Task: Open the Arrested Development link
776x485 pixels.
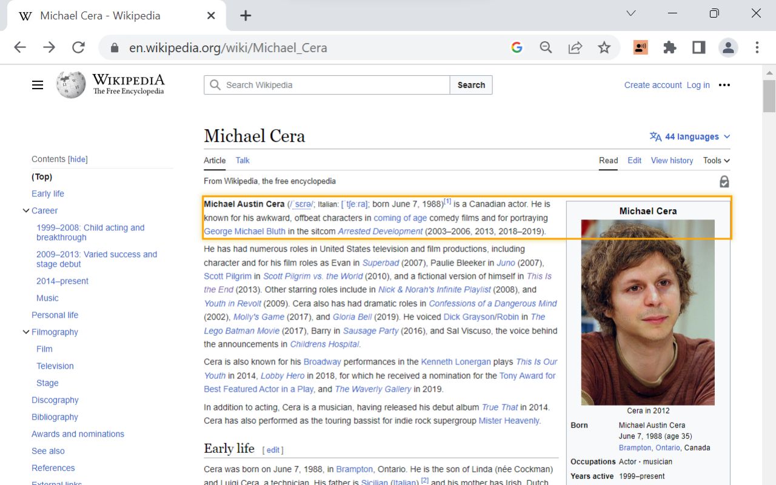Action: 380,232
